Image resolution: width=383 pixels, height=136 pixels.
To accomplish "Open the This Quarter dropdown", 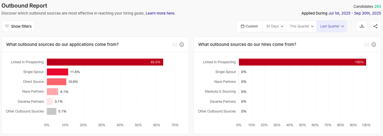I will (x=301, y=26).
